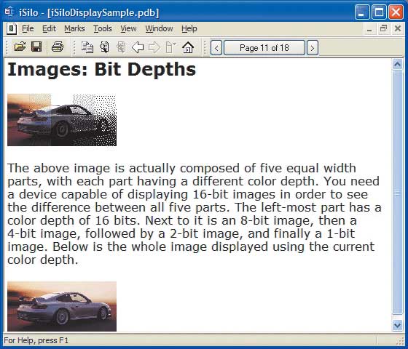
Task: Go to next page with > button
Action: point(313,48)
